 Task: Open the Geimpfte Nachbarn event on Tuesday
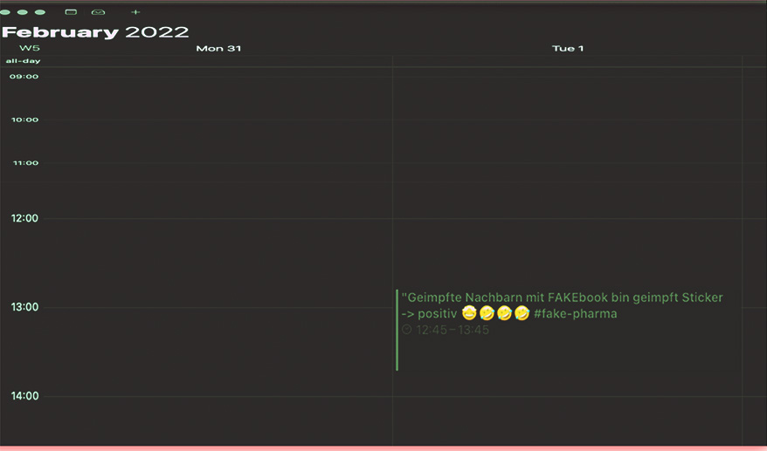568,330
